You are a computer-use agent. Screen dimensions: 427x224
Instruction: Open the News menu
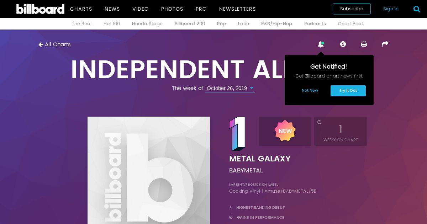tap(112, 9)
